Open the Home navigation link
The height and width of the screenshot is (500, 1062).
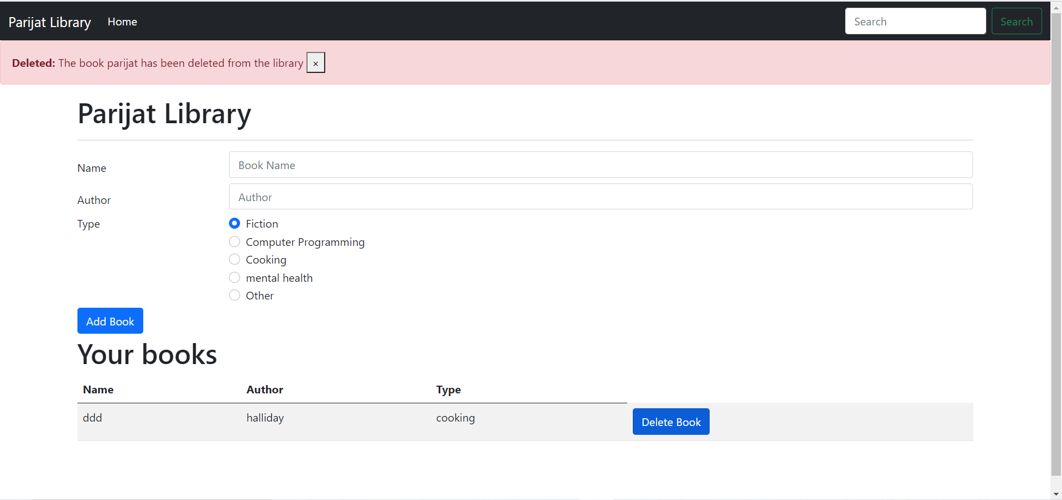[122, 22]
